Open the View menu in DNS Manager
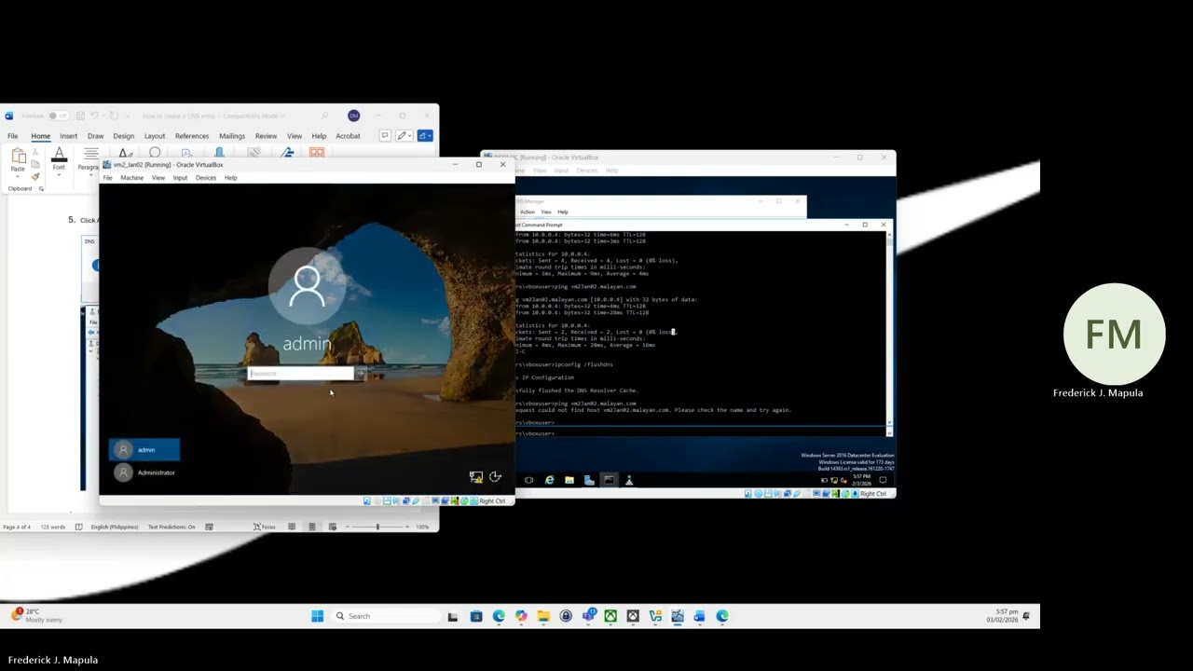This screenshot has width=1193, height=671. point(546,212)
